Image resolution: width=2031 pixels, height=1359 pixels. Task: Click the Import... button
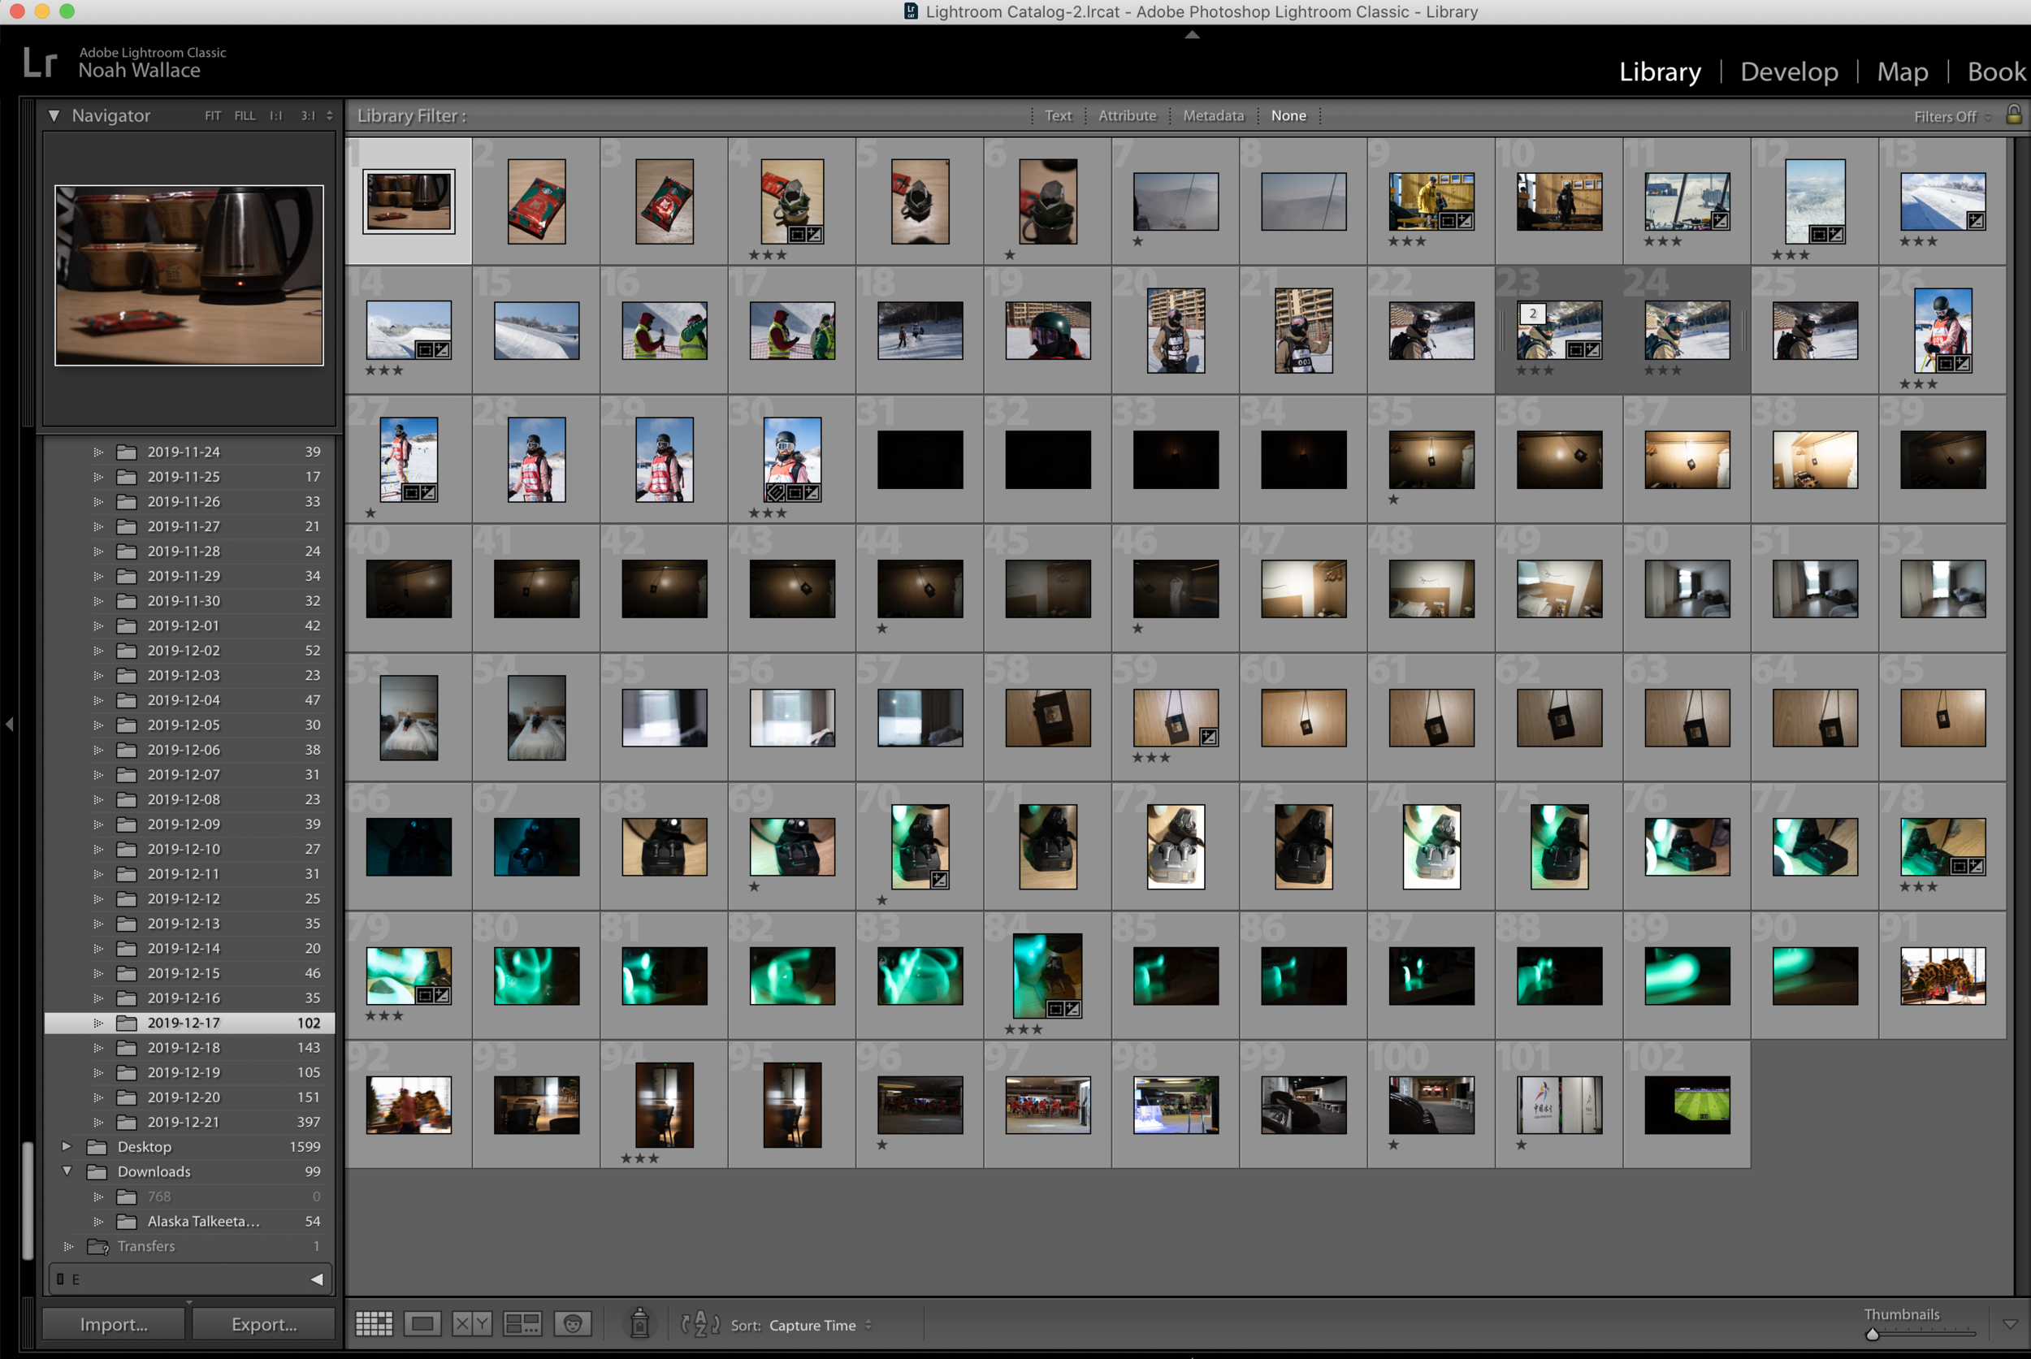[x=114, y=1323]
